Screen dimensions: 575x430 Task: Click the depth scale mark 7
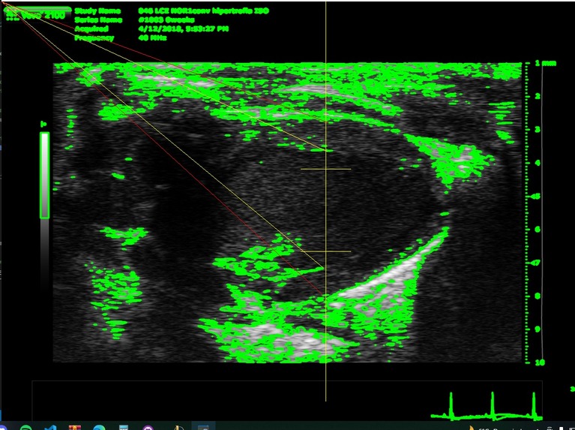tap(538, 263)
